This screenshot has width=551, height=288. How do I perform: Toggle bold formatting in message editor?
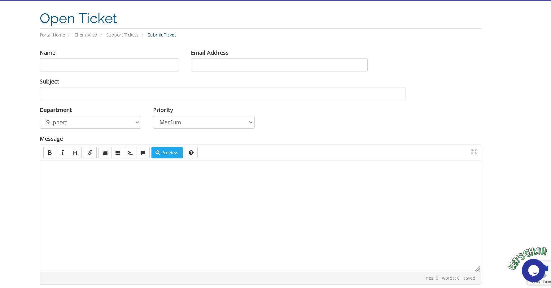pyautogui.click(x=50, y=153)
